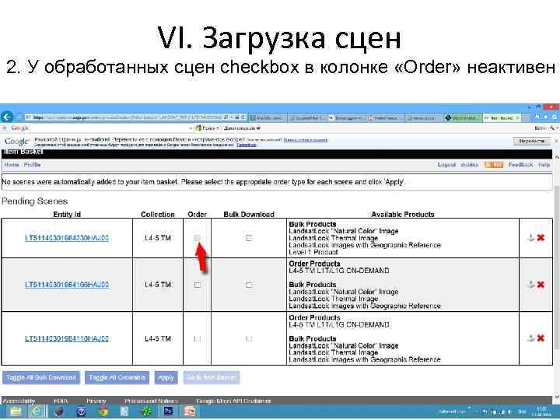The image size is (560, 420).
Task: Expand Google toolbar overflow chevron »
Action: (258, 128)
